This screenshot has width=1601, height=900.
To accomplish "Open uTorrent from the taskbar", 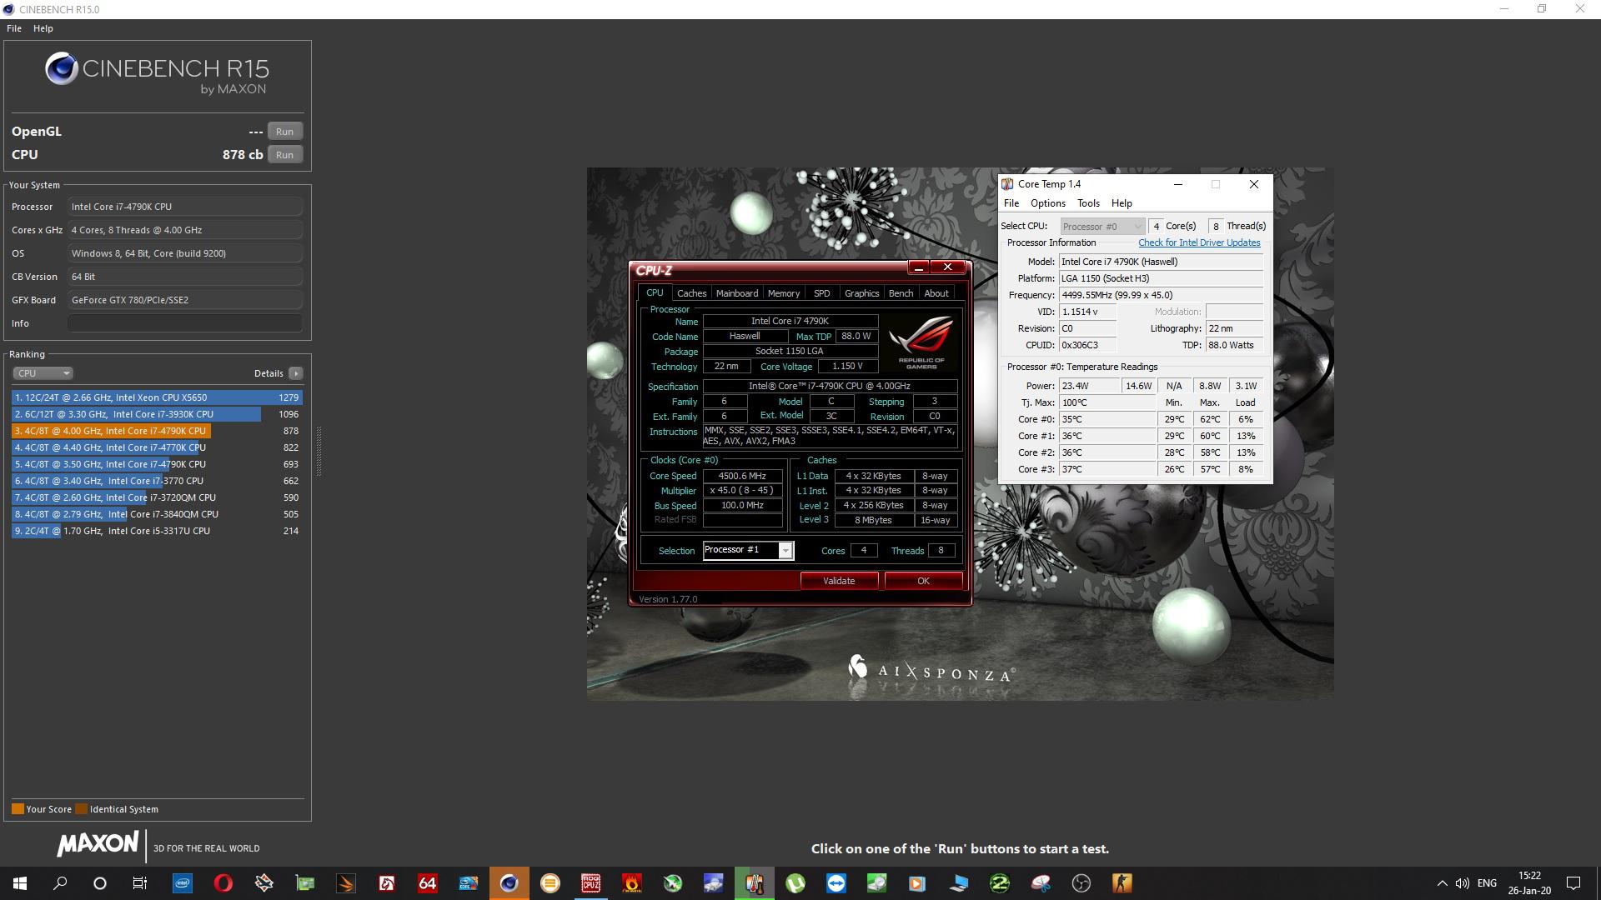I will [795, 883].
